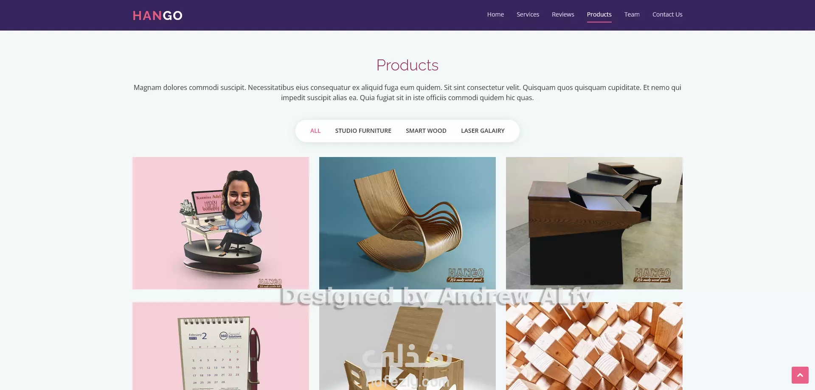Open the wooden rocking chair image
This screenshot has height=390, width=815.
tap(407, 223)
